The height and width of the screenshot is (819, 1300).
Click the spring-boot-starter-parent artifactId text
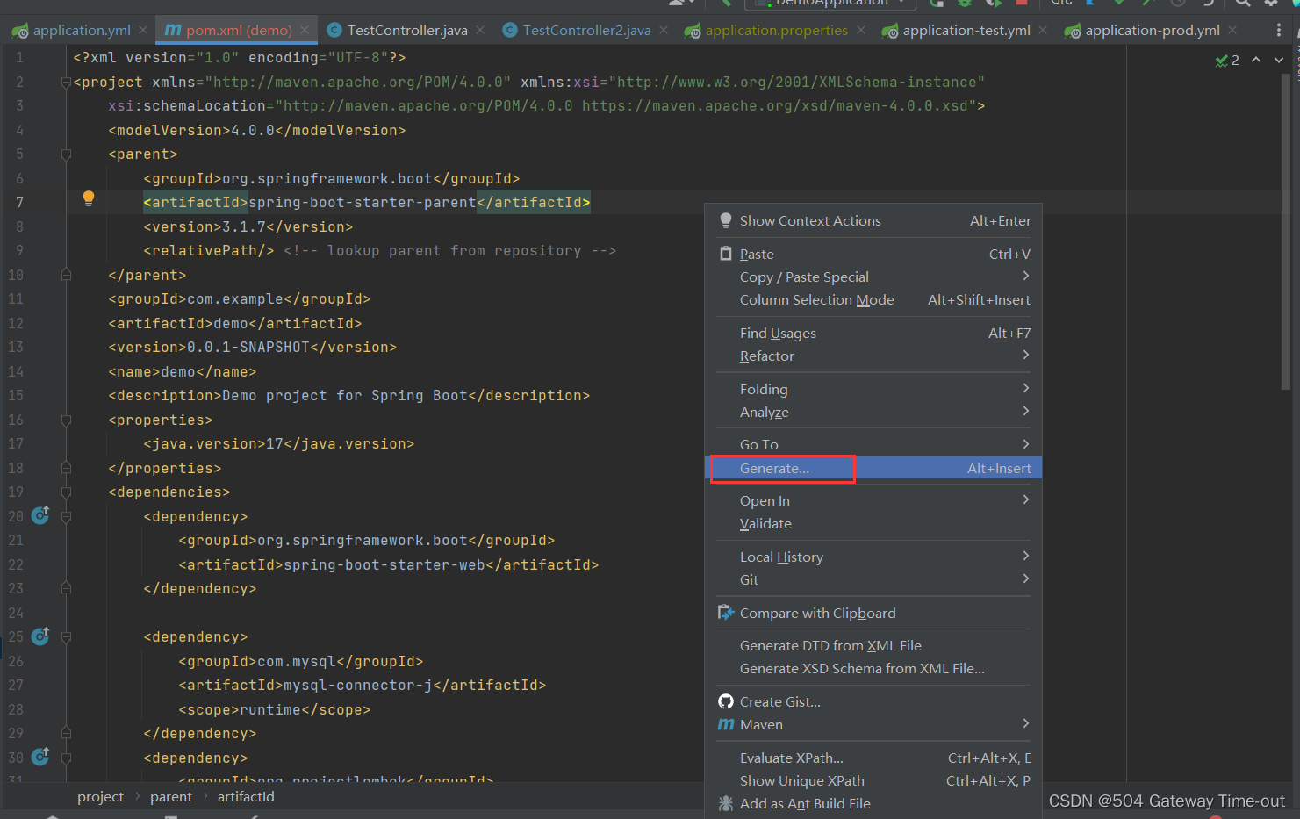click(363, 203)
